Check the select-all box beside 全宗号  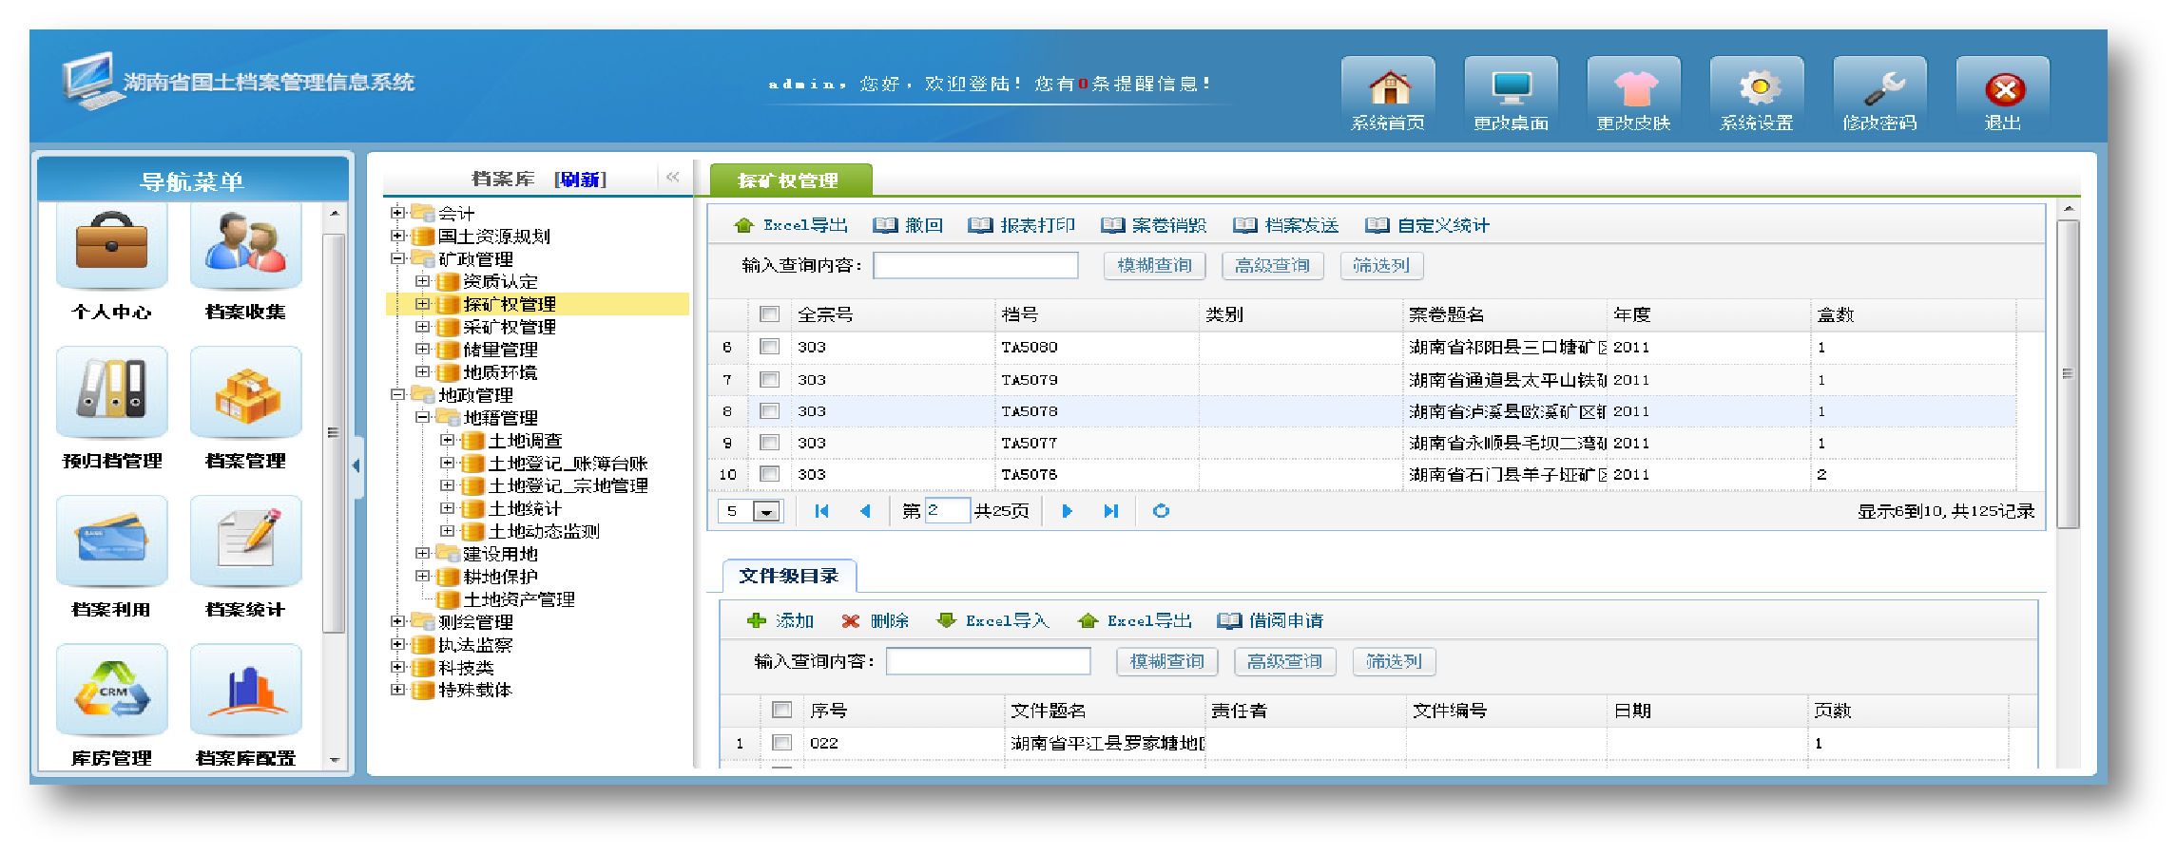pyautogui.click(x=769, y=313)
